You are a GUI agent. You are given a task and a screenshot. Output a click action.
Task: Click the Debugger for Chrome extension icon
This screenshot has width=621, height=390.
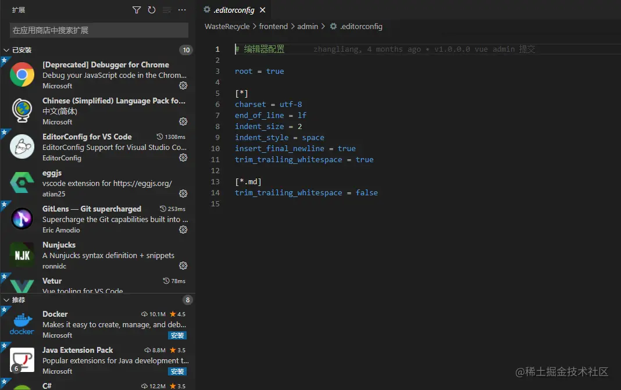click(22, 74)
